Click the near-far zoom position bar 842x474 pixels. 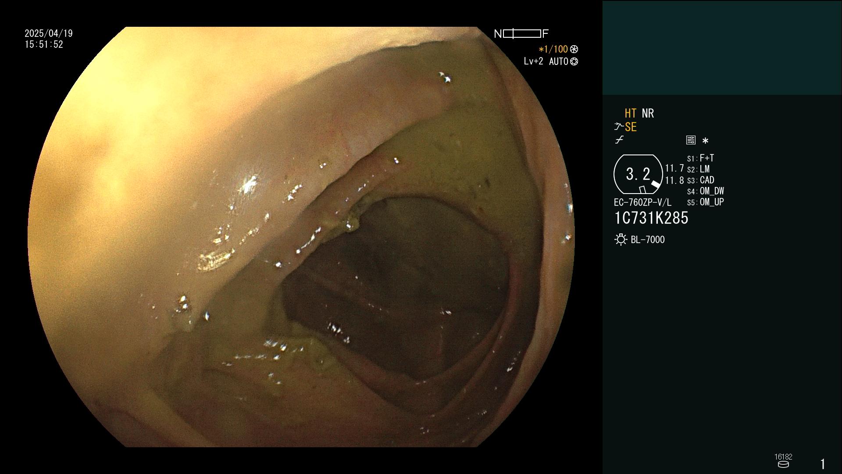(x=522, y=33)
